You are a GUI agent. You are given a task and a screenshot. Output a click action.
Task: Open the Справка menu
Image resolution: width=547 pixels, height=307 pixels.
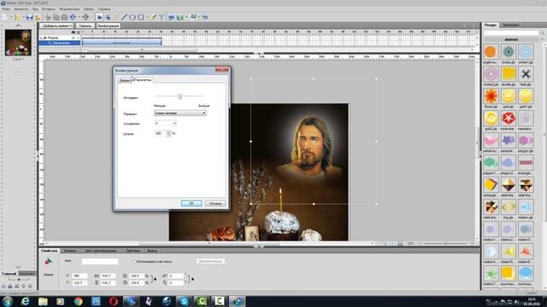[104, 9]
